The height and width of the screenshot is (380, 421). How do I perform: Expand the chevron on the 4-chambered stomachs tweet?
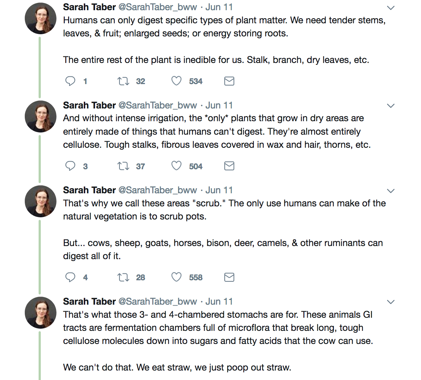coord(391,302)
